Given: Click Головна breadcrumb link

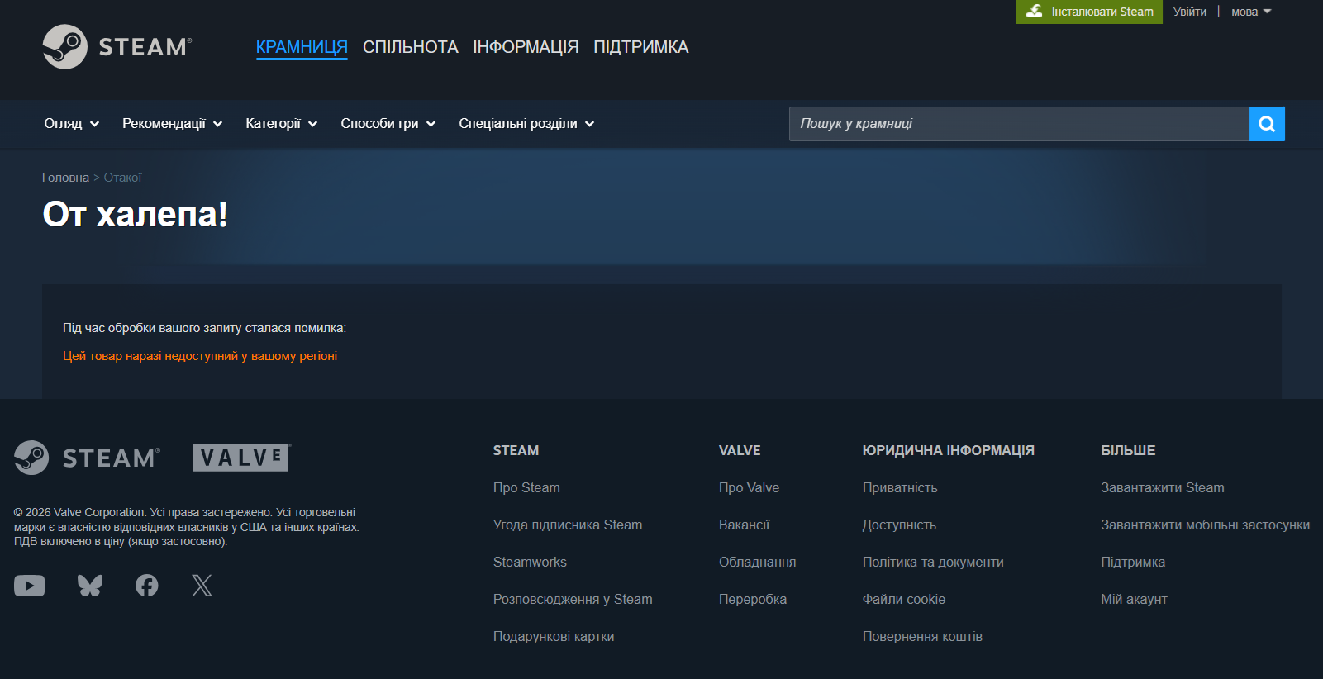Looking at the screenshot, I should [65, 178].
